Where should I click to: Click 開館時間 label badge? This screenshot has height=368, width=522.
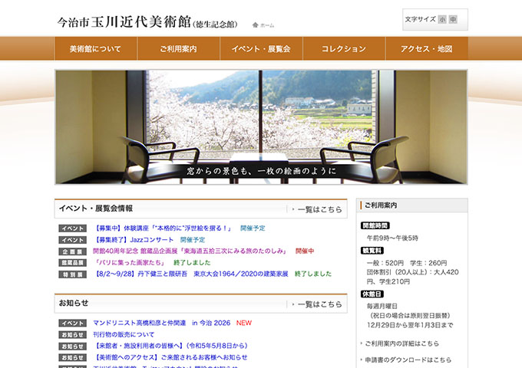[375, 225]
